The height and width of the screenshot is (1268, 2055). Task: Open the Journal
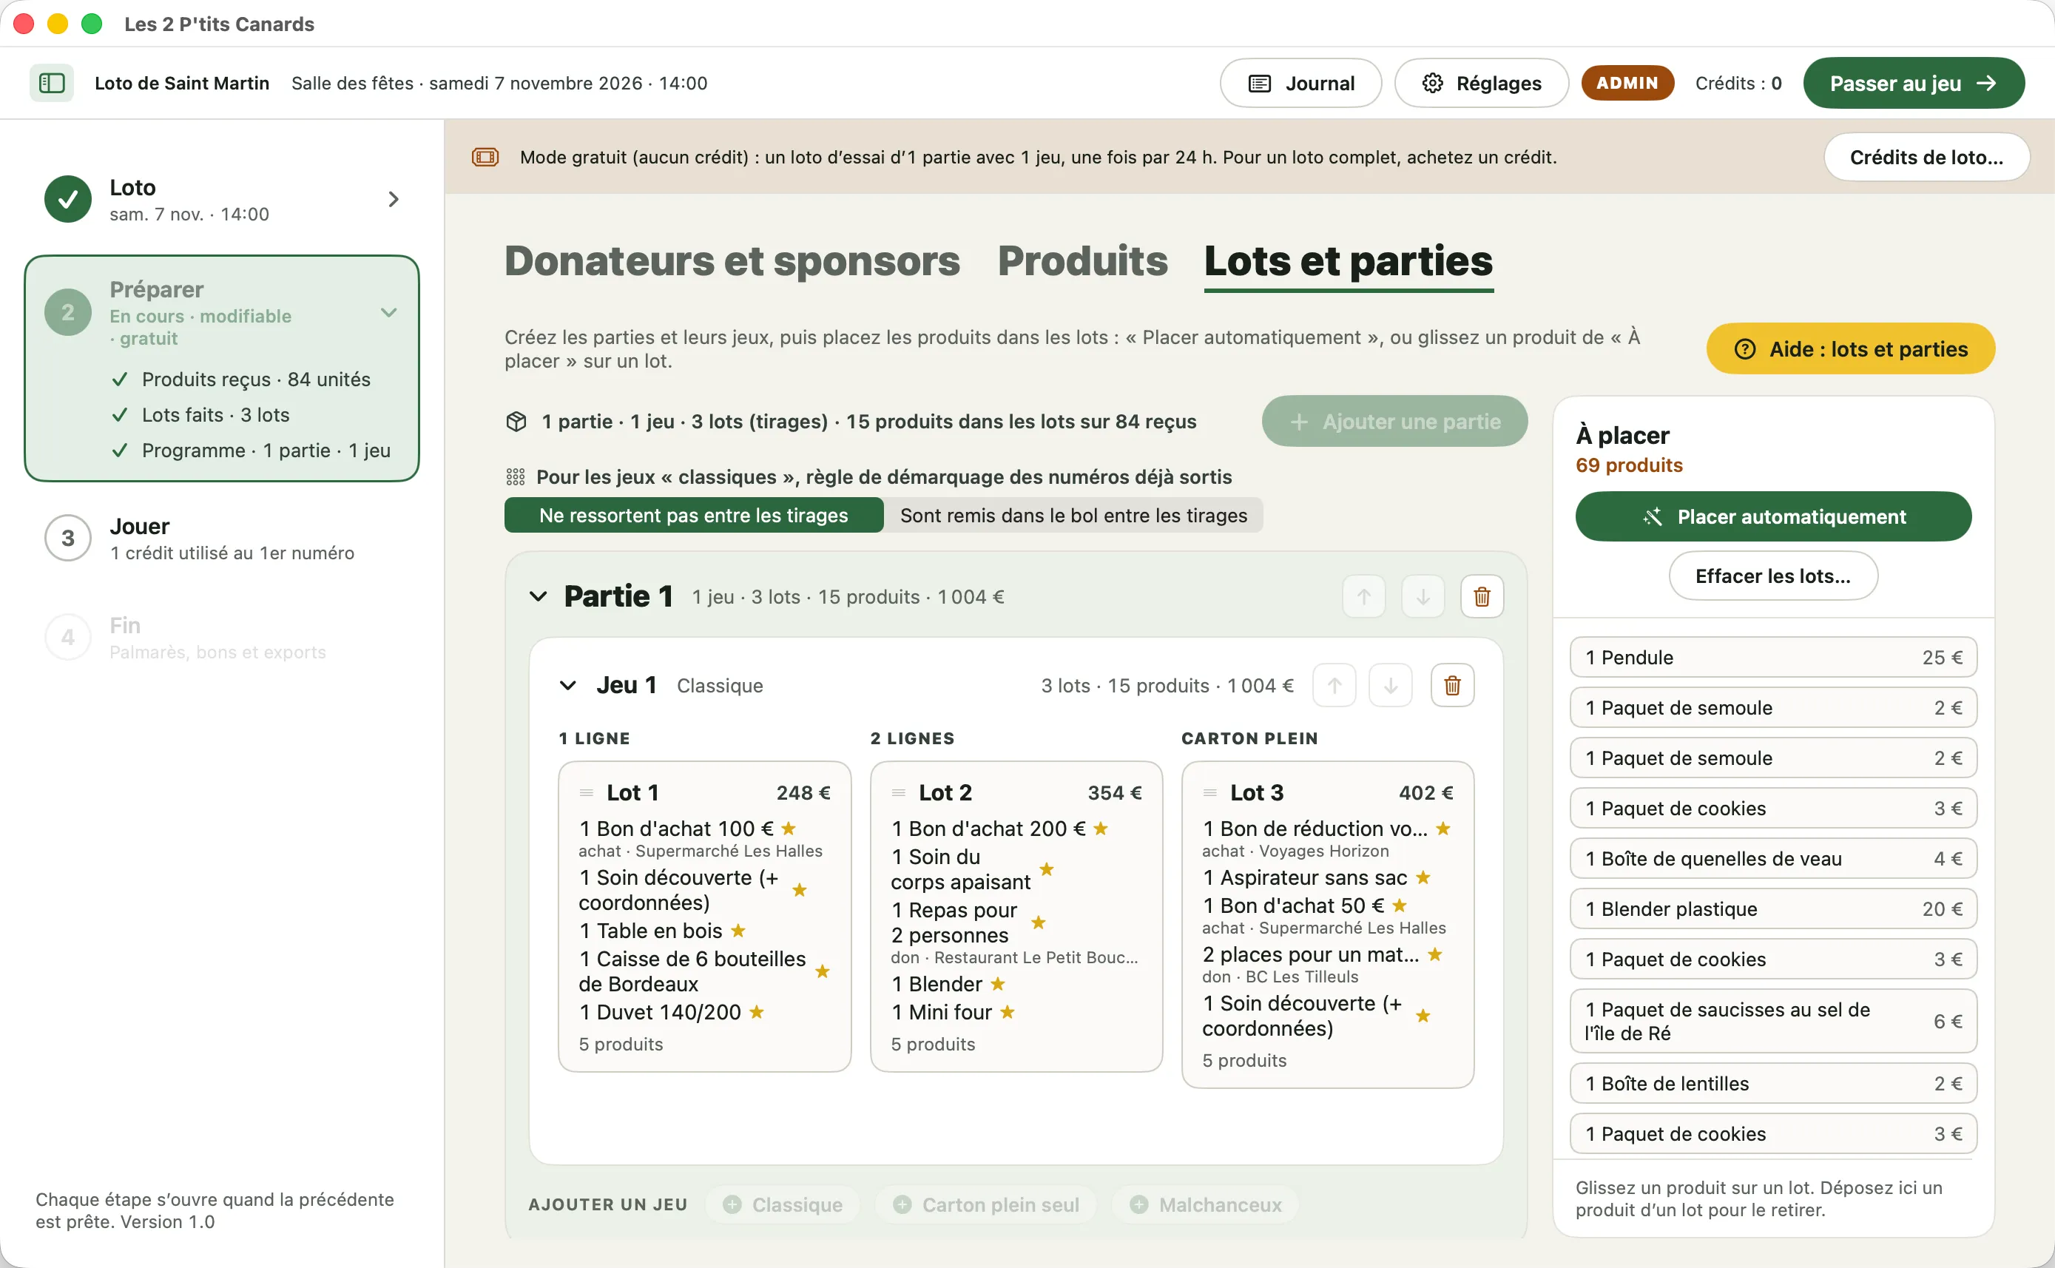(1300, 83)
